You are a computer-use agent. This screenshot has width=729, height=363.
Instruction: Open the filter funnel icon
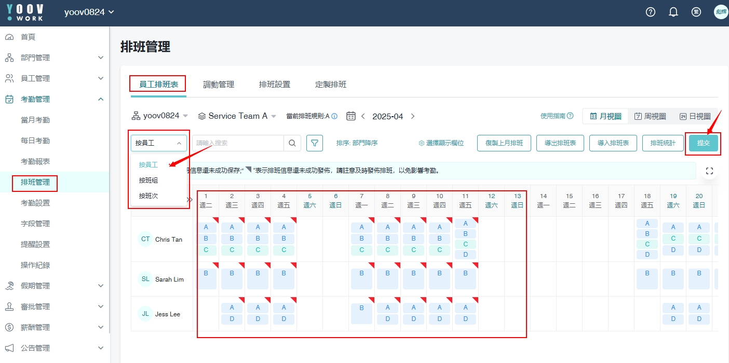[x=315, y=143]
